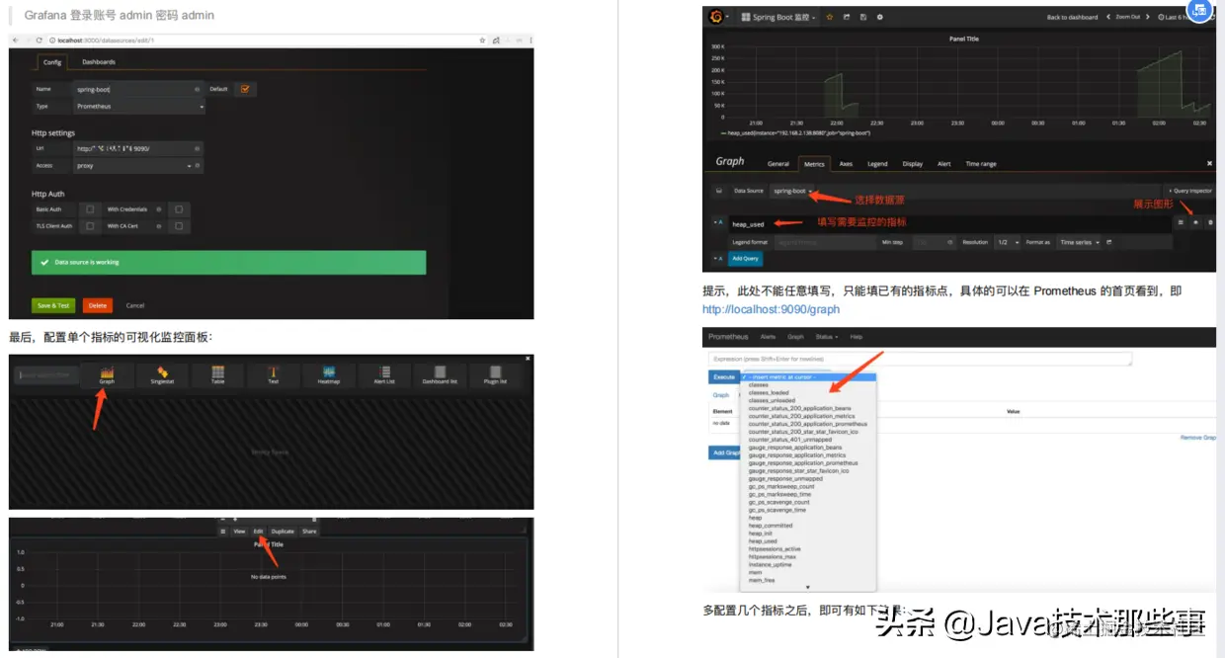The image size is (1225, 658).
Task: Click the browser back arrow
Action: 15,41
